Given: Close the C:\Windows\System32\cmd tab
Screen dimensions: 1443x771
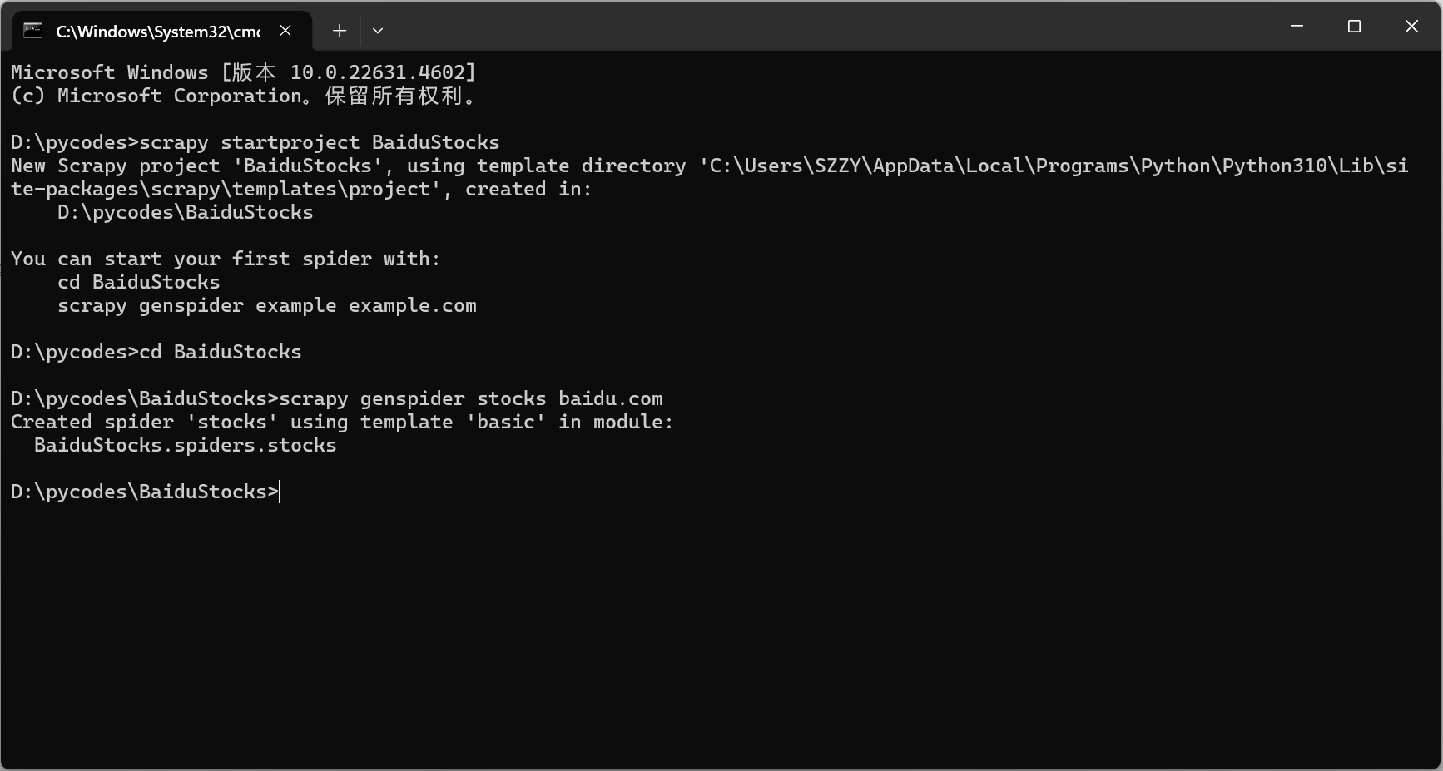Looking at the screenshot, I should click(x=285, y=31).
